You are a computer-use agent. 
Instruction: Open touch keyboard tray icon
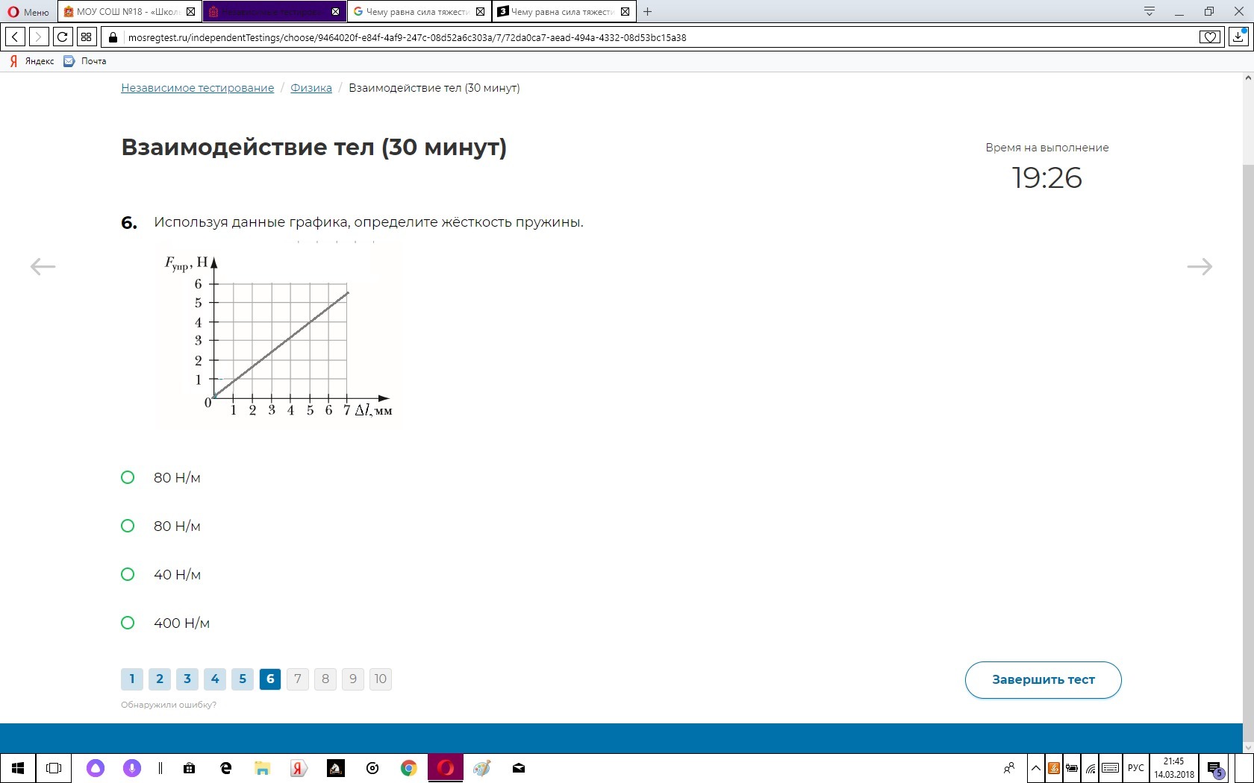click(x=1111, y=768)
